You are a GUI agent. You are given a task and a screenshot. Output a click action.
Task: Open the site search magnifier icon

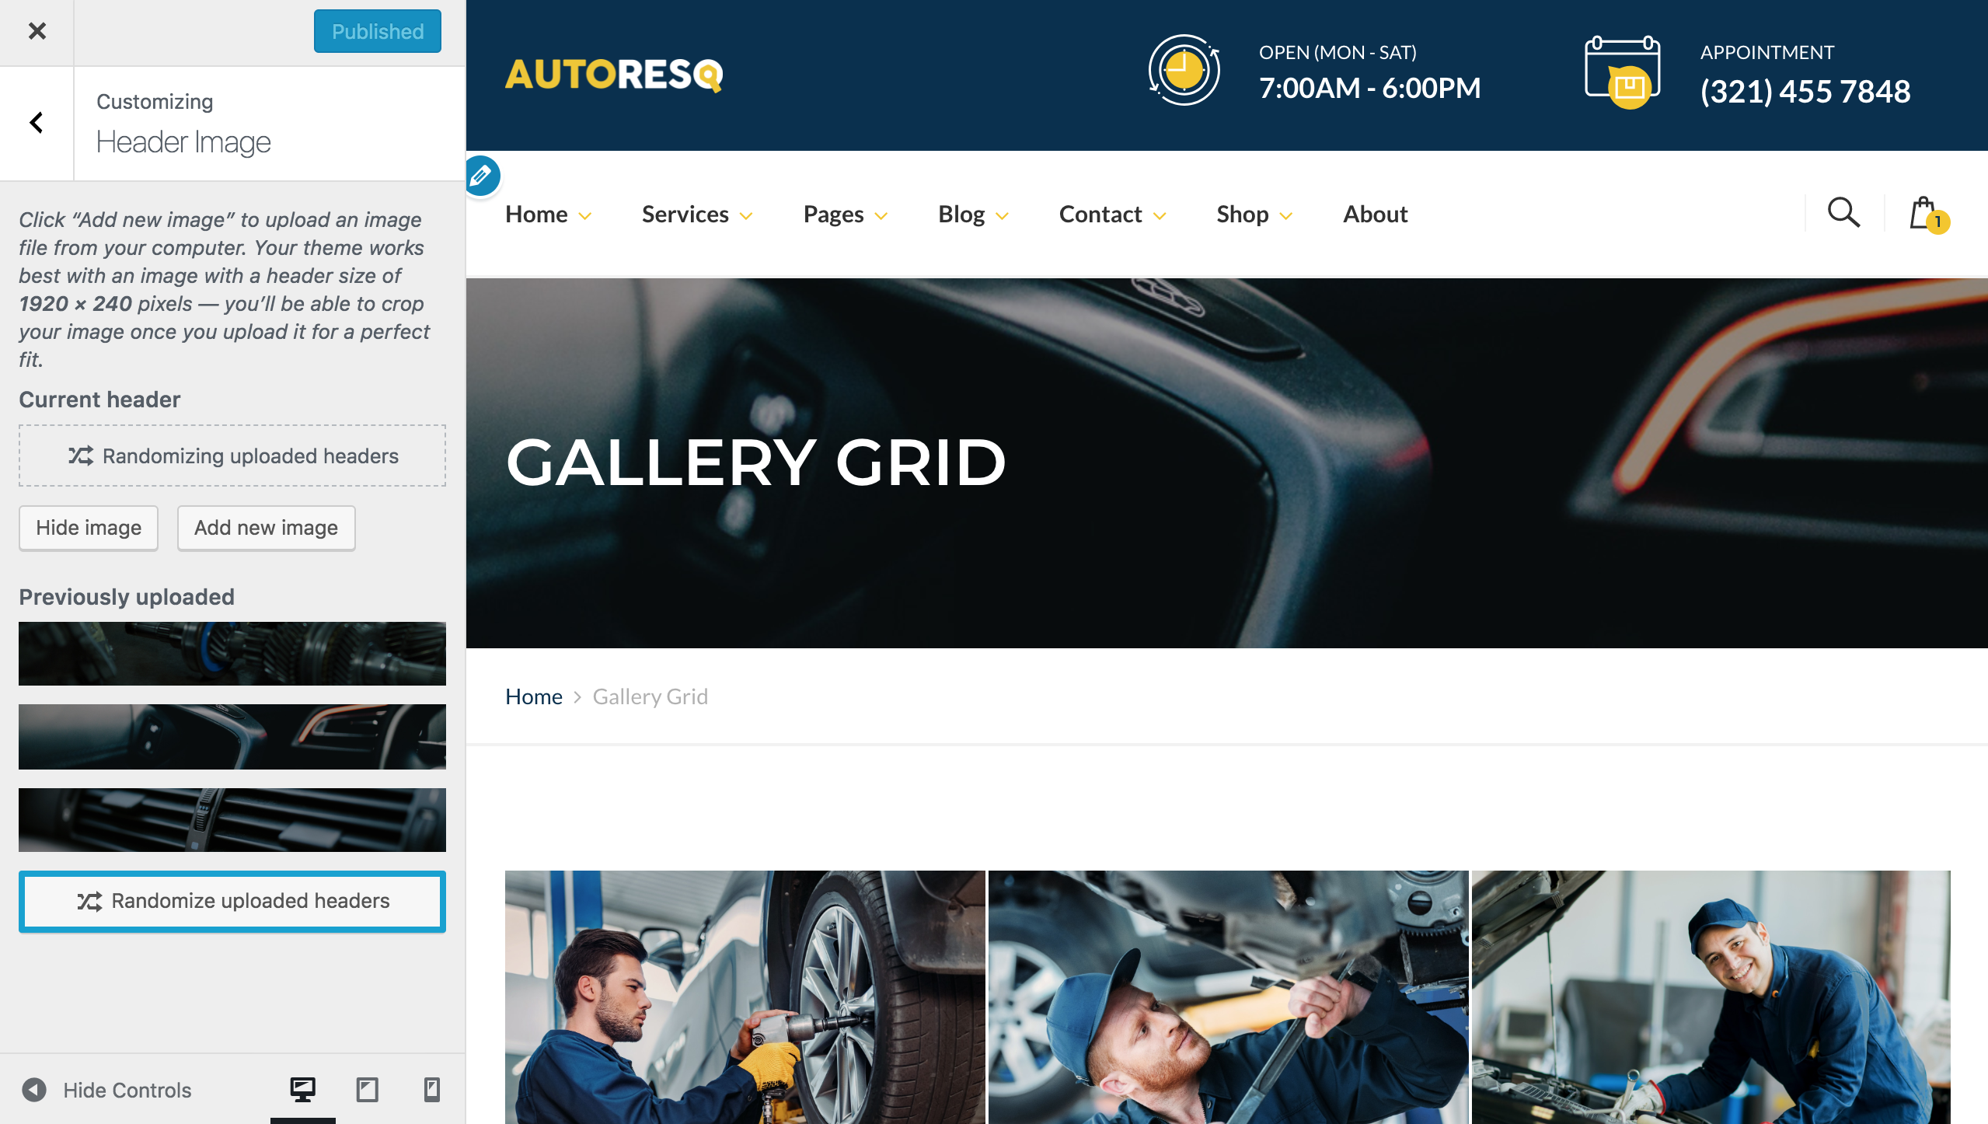(x=1843, y=212)
